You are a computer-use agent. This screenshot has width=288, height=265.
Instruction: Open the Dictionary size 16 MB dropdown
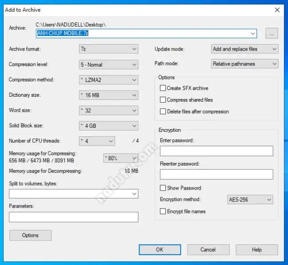pos(109,95)
